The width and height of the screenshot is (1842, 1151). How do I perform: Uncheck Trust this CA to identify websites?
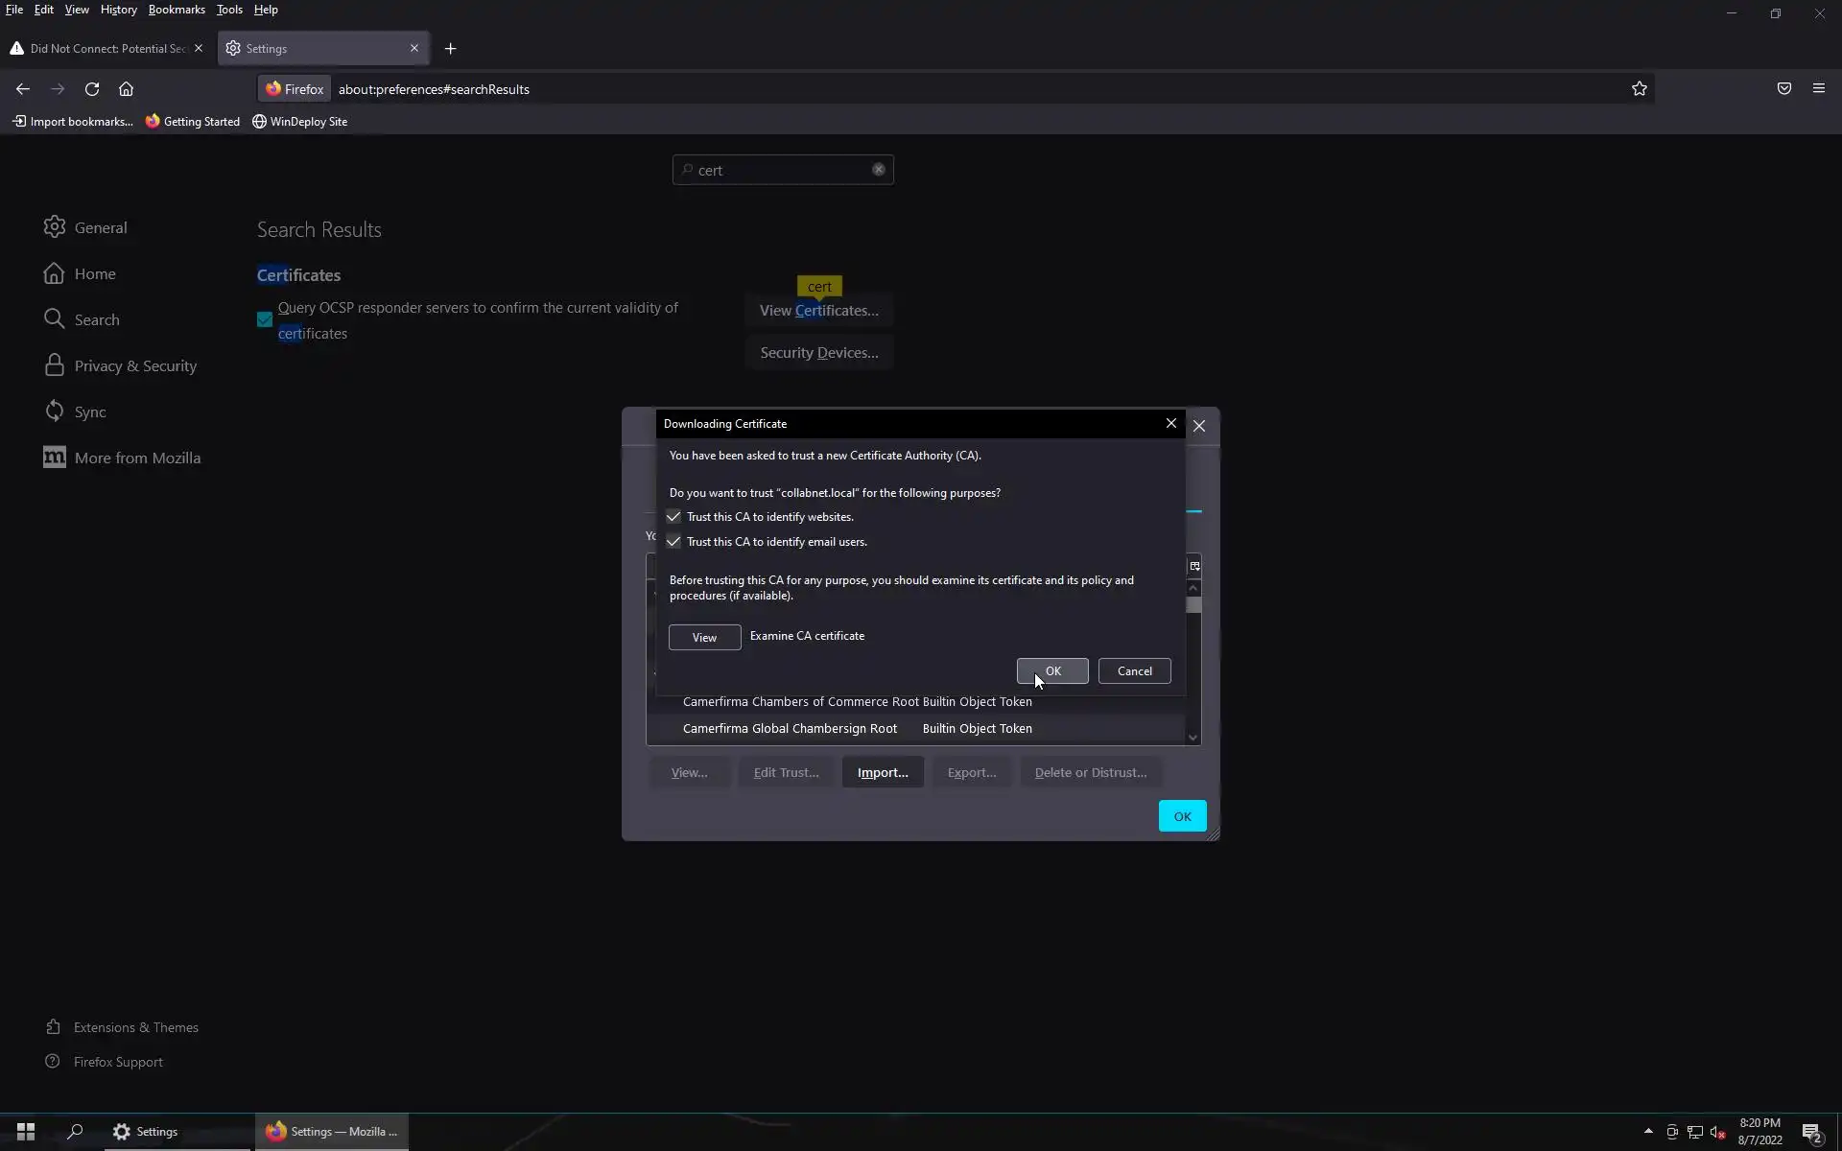(x=673, y=517)
